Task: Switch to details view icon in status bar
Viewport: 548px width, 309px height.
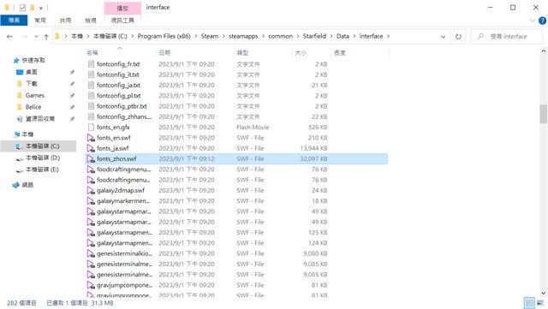Action: click(529, 303)
